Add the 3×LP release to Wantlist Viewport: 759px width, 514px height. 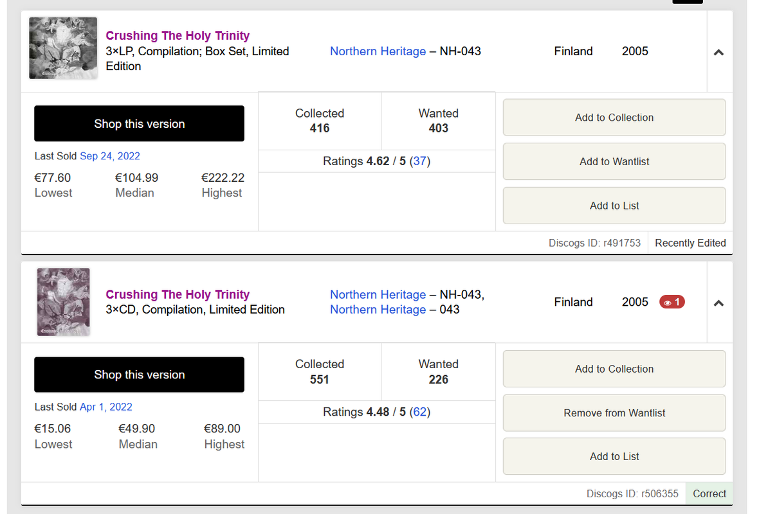point(614,161)
